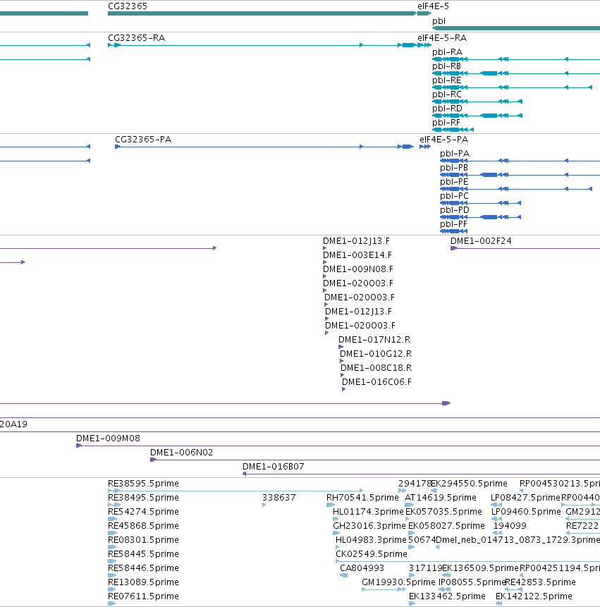Click EST GH23016.3prime label

pos(369,526)
